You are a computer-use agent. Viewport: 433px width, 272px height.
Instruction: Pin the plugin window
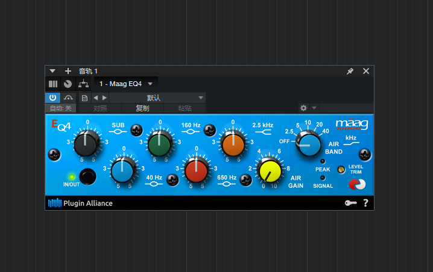(x=350, y=71)
